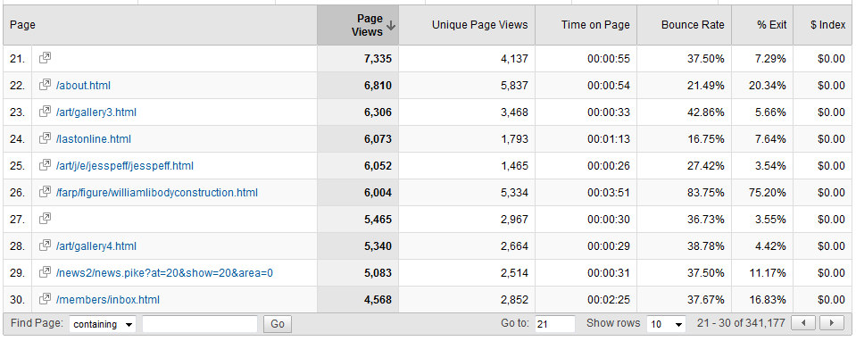856x341 pixels.
Task: Open external link icon beside williamlibodyconstruction.html
Action: (46, 192)
